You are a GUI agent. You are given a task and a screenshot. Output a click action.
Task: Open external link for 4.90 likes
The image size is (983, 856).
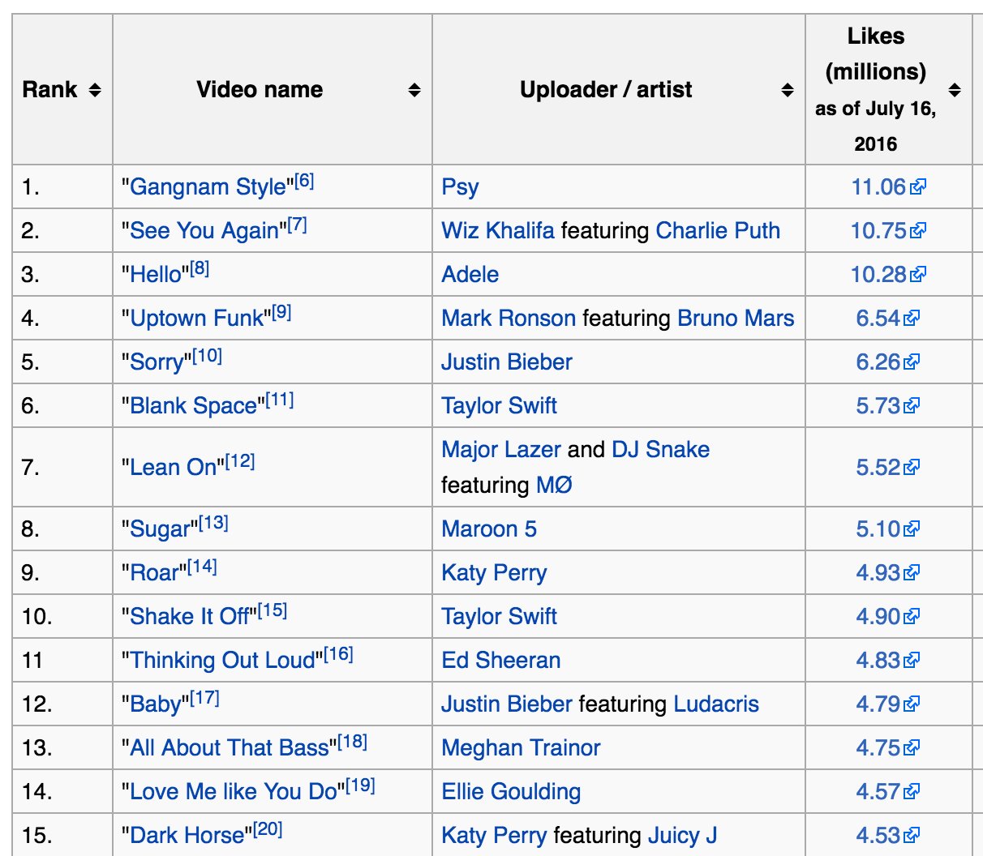(x=888, y=617)
